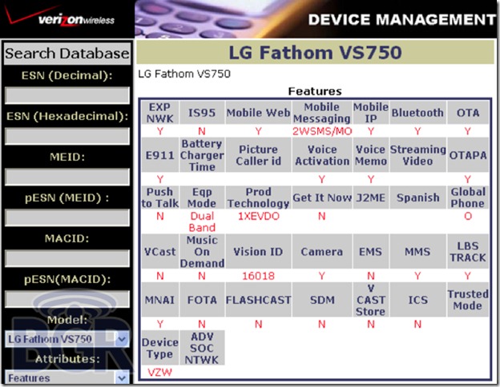The image size is (500, 387).
Task: Click the EMS header cell
Action: (370, 251)
